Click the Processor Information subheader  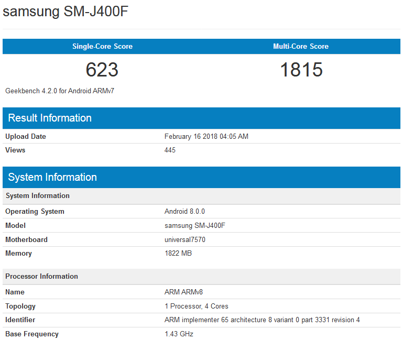click(201, 277)
